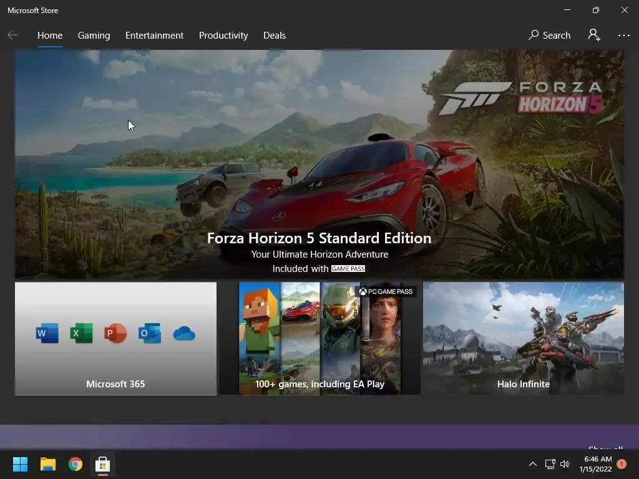Click the PC Game Pass badge
This screenshot has width=639, height=479.
(x=386, y=291)
